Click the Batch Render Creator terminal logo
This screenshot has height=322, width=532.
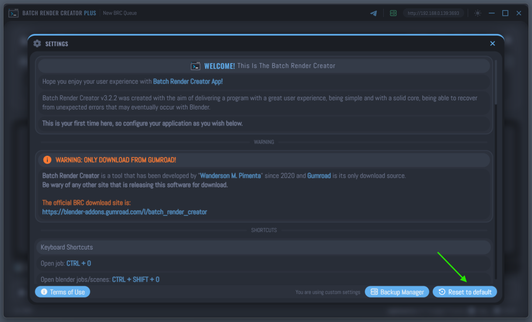pyautogui.click(x=13, y=13)
